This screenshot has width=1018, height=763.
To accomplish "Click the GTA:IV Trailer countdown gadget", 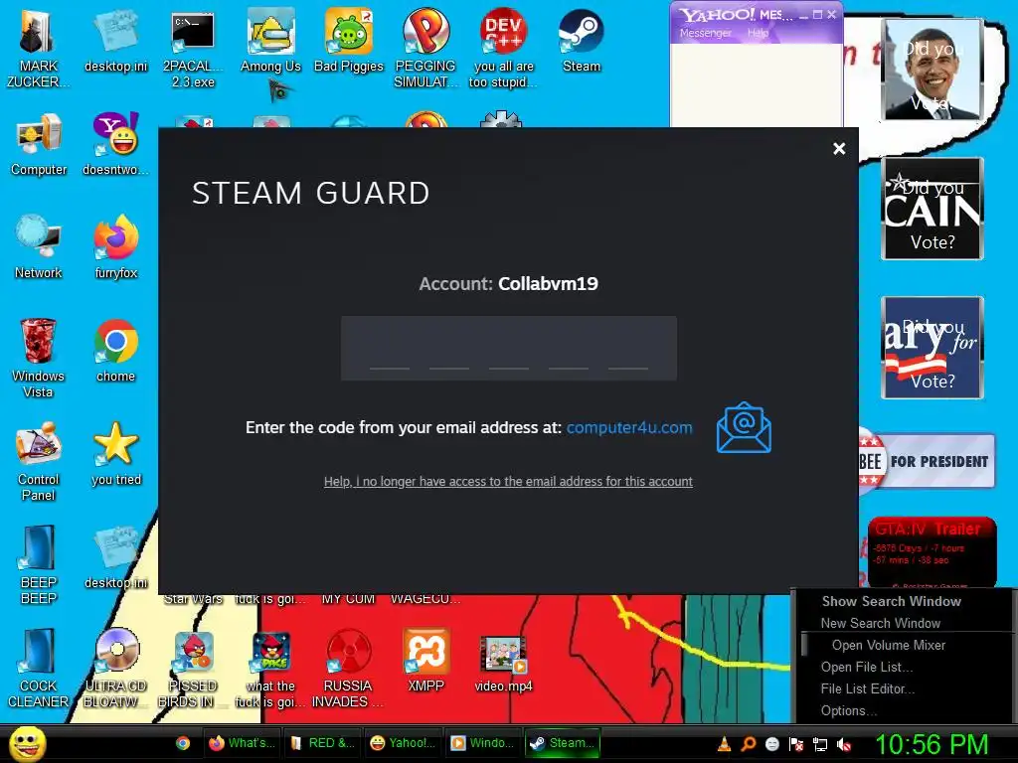I will coord(933,552).
